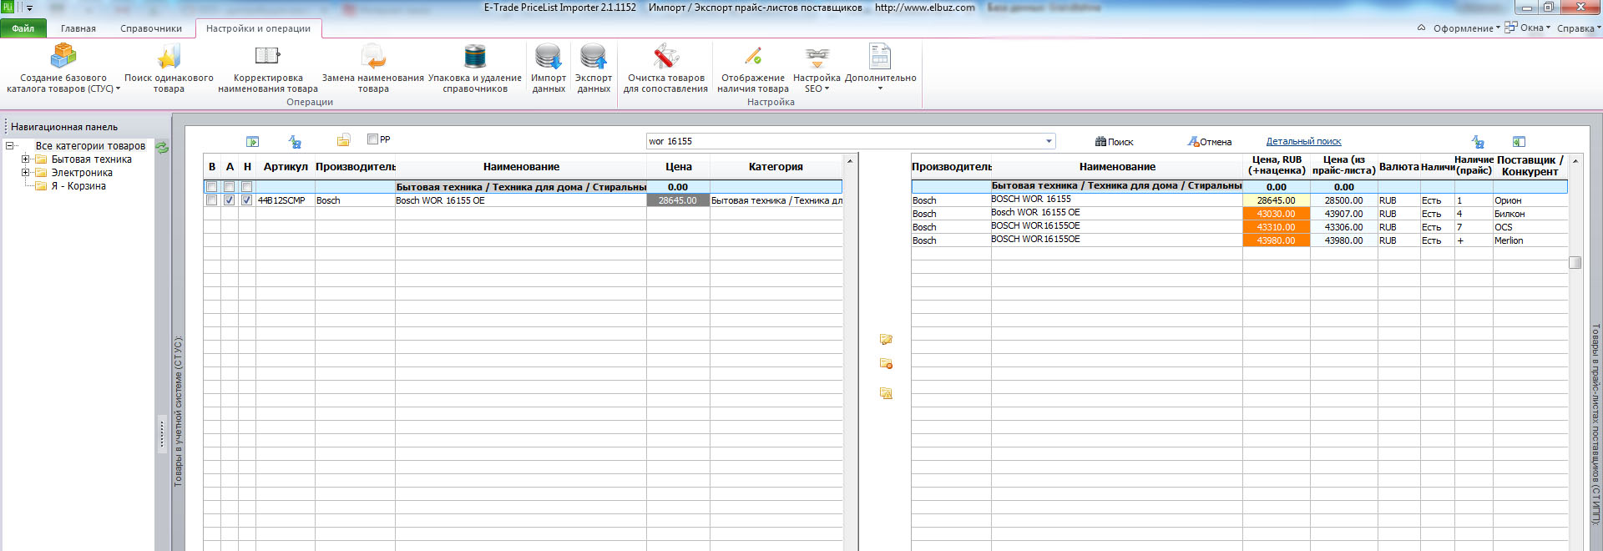Click the yellow 28645.00 price cell in right table
This screenshot has height=551, width=1603.
click(1276, 200)
